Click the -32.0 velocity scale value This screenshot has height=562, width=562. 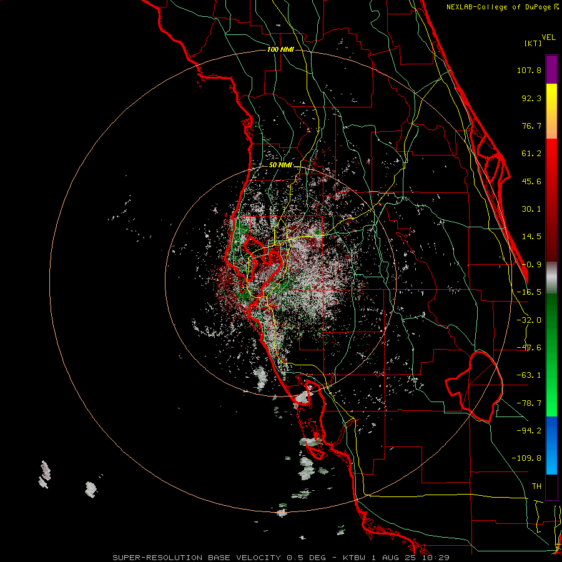[x=529, y=320]
